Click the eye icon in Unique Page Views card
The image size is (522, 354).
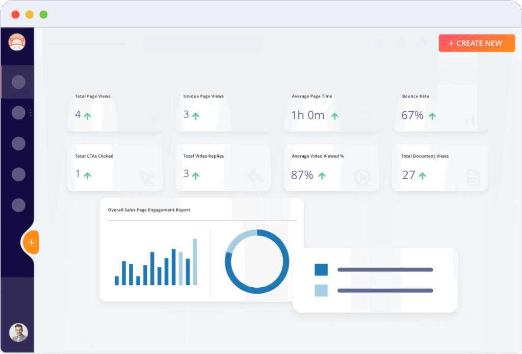tap(254, 119)
